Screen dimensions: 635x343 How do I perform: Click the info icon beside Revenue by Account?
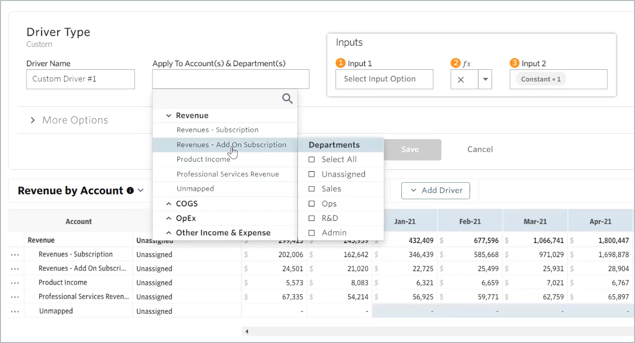tap(130, 191)
